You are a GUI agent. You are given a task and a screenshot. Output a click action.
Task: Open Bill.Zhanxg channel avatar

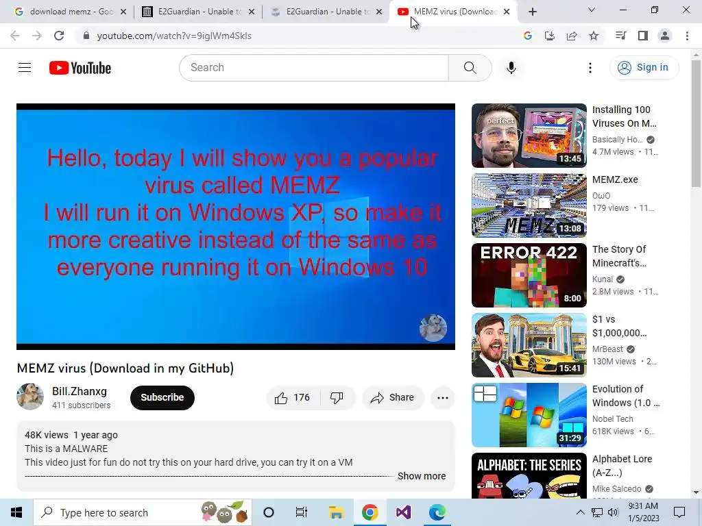pos(30,397)
